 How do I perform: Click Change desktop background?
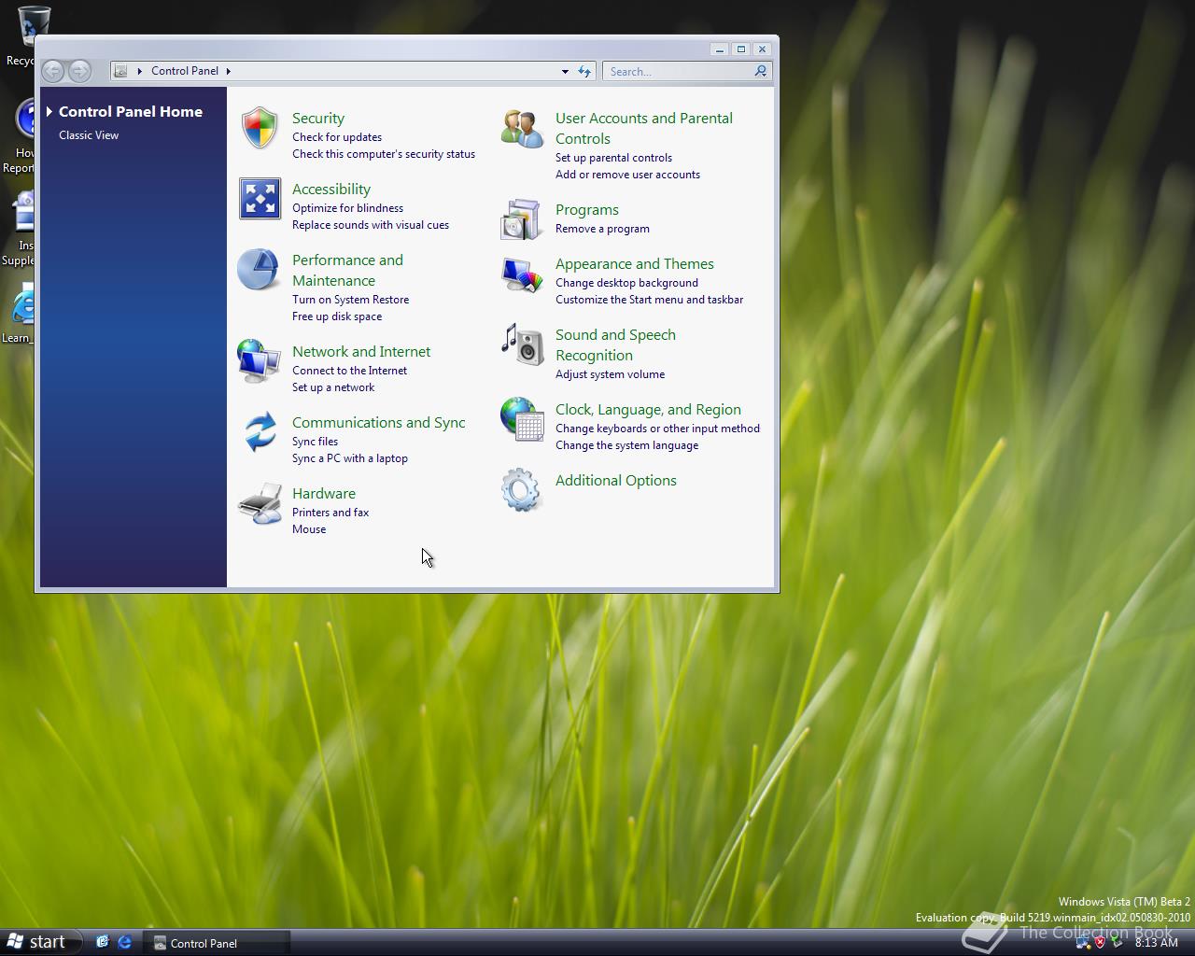pos(627,283)
